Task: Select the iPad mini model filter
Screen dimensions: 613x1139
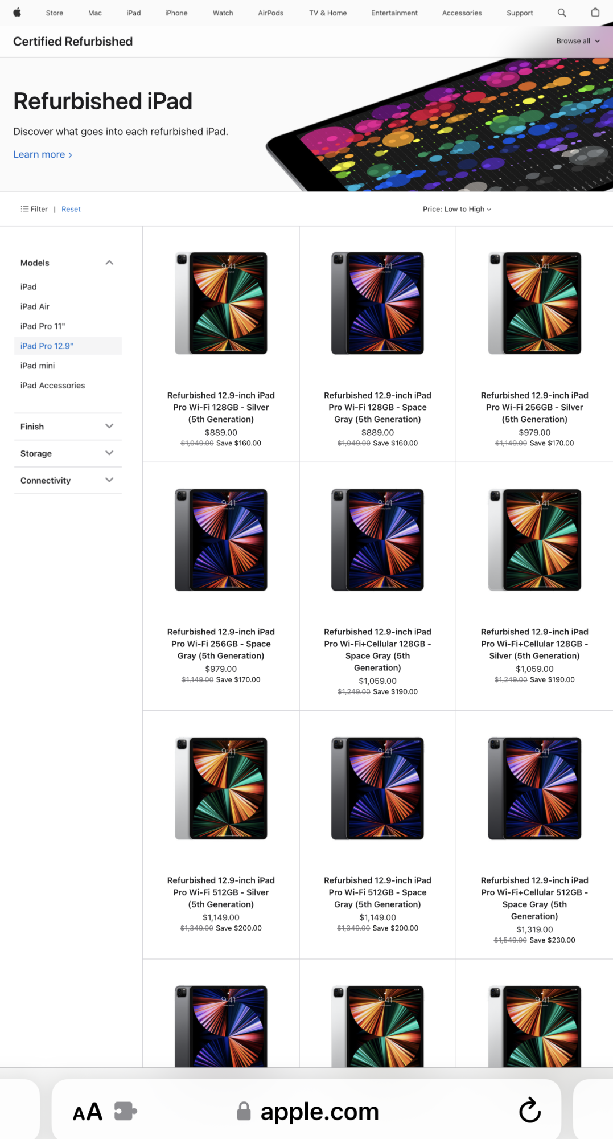Action: 38,366
